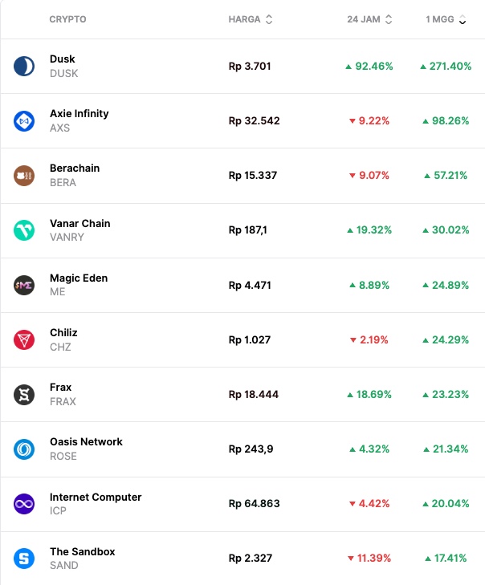Click The Sandbox name link
Viewport: 485px width, 585px height.
[83, 551]
